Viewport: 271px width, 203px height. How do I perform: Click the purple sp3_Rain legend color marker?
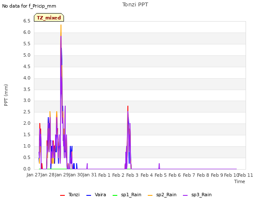pos(185,195)
